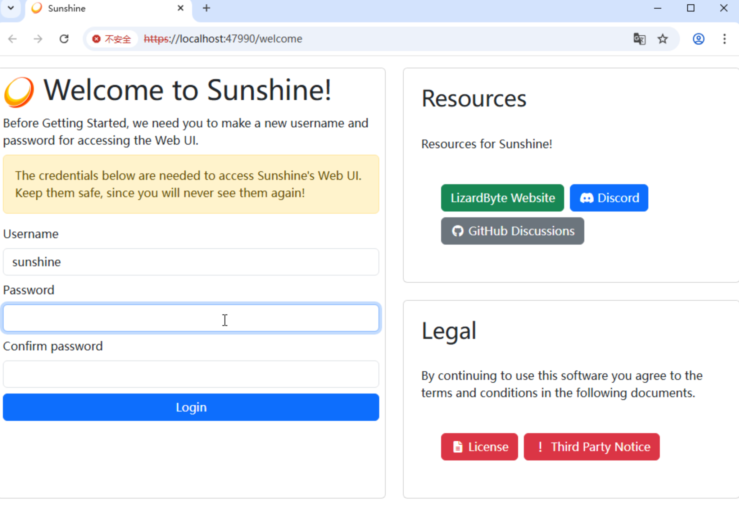Click the browser back arrow
This screenshot has width=739, height=518.
13,39
